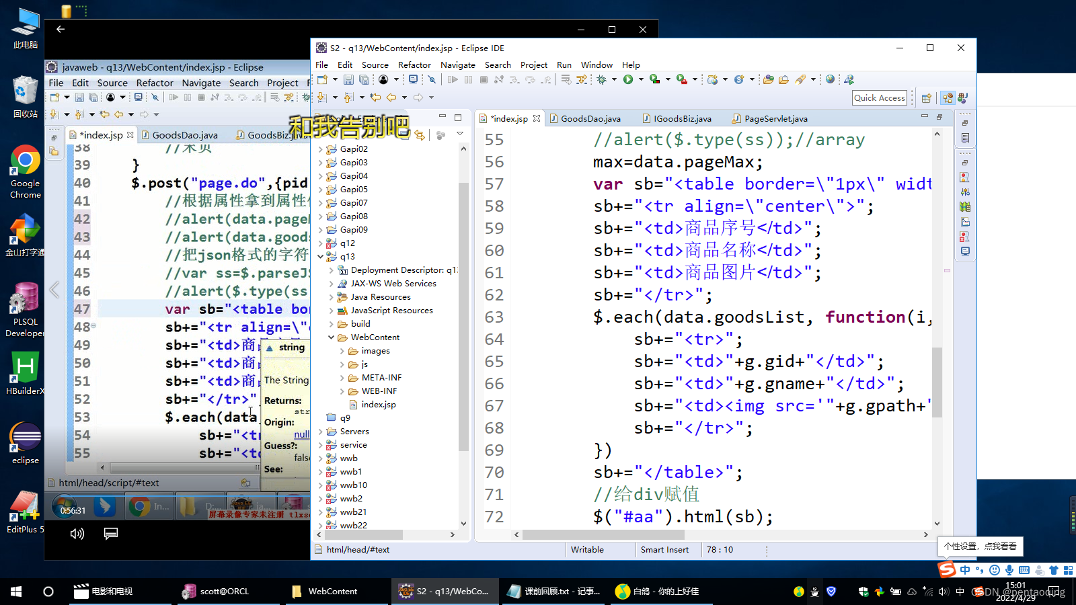Click Project Explorer vertical scrollbar
The image size is (1076, 605).
(463, 316)
